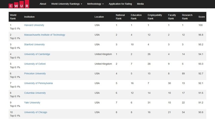Expand the Methodology dropdown menu
This screenshot has width=215, height=129.
(95, 4)
